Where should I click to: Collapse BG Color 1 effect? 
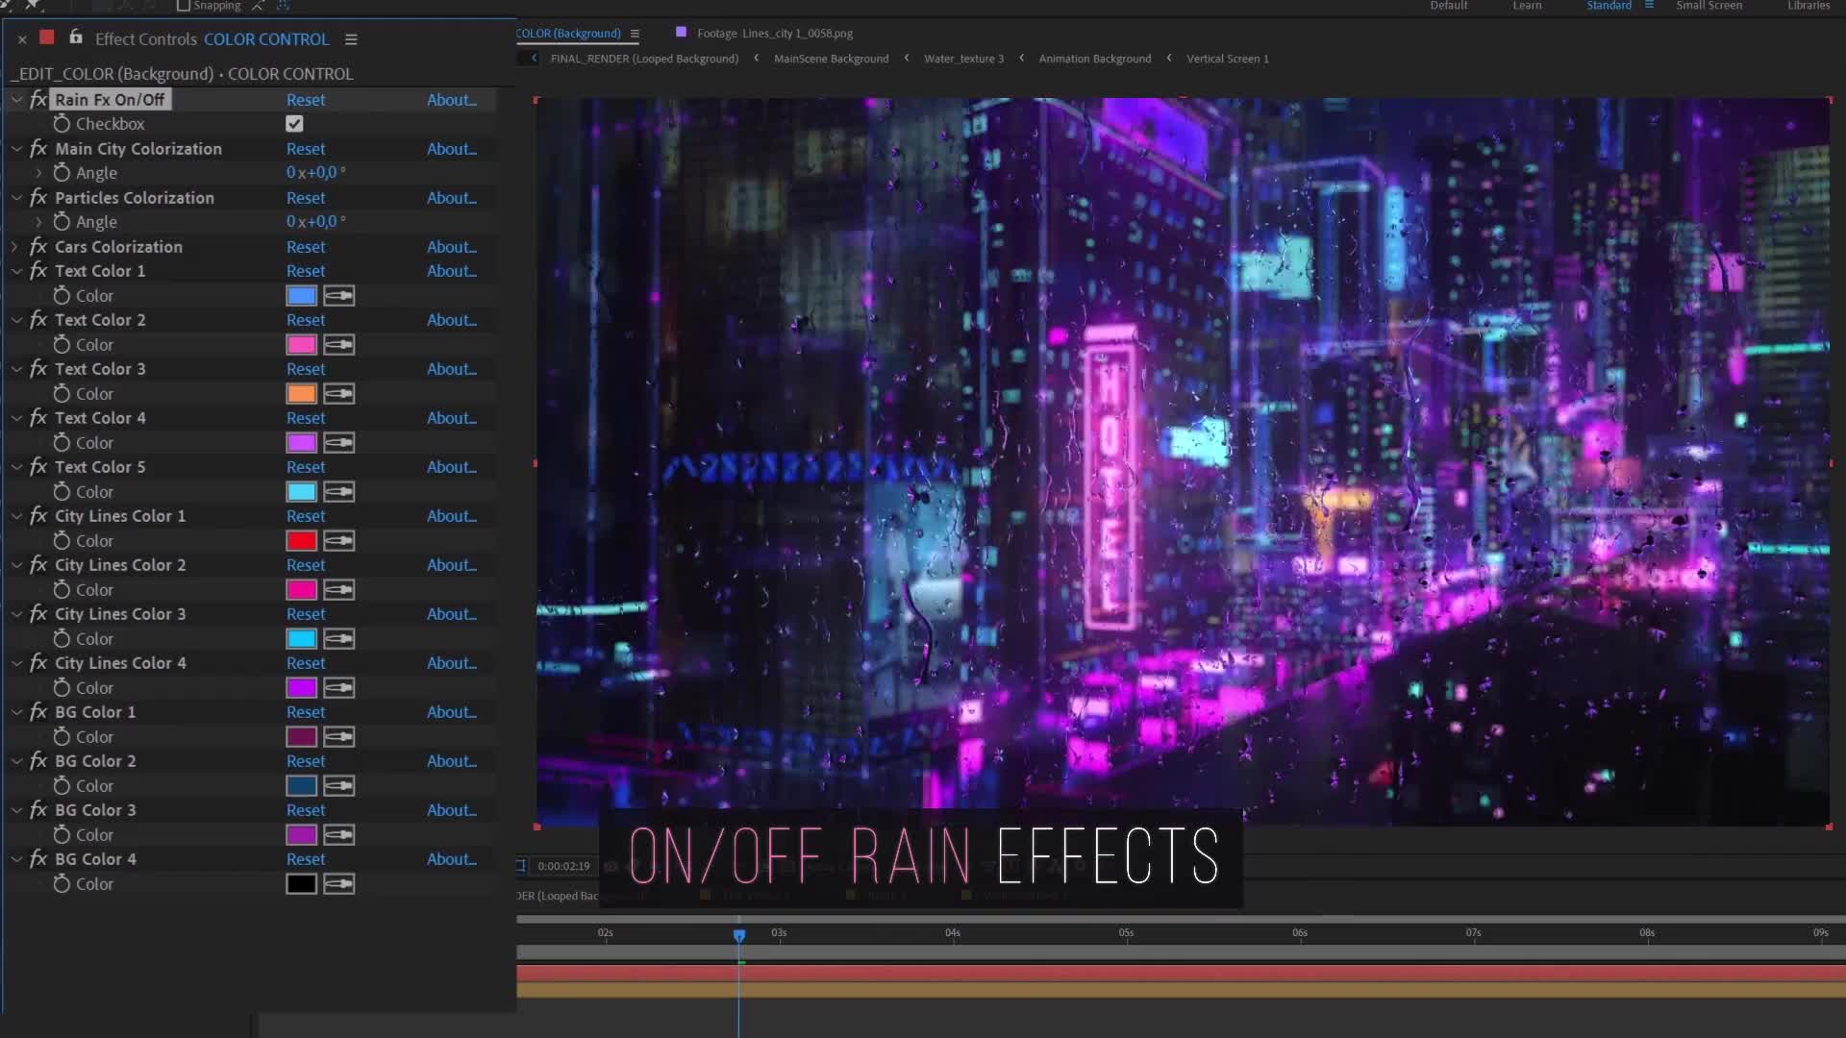[x=16, y=712]
